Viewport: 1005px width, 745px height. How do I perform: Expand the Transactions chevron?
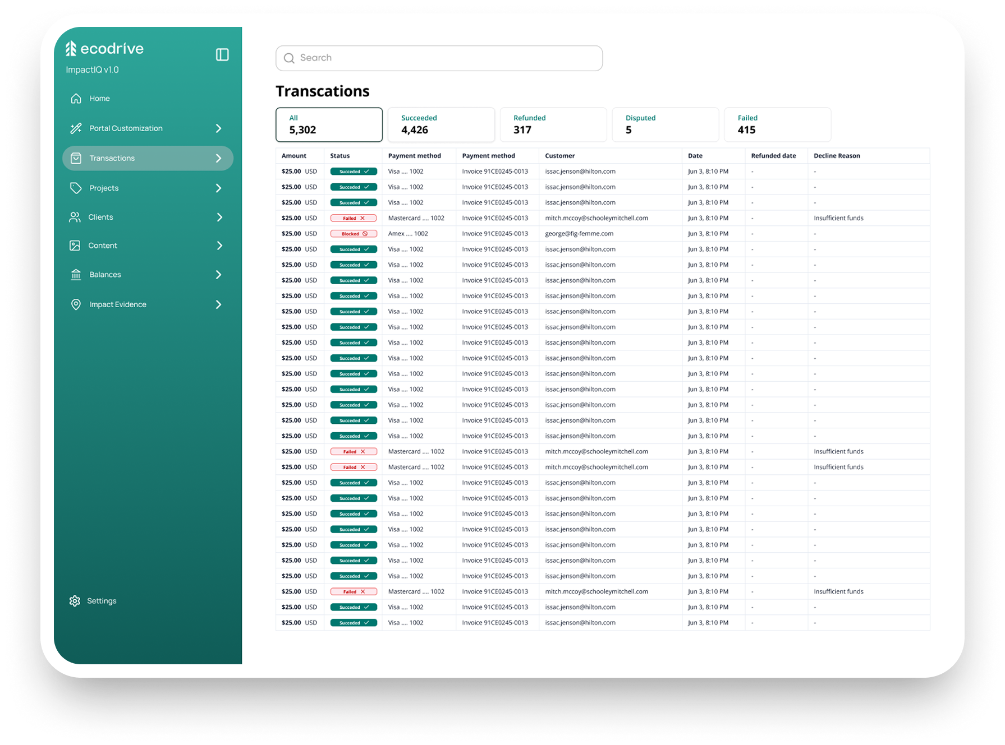219,158
